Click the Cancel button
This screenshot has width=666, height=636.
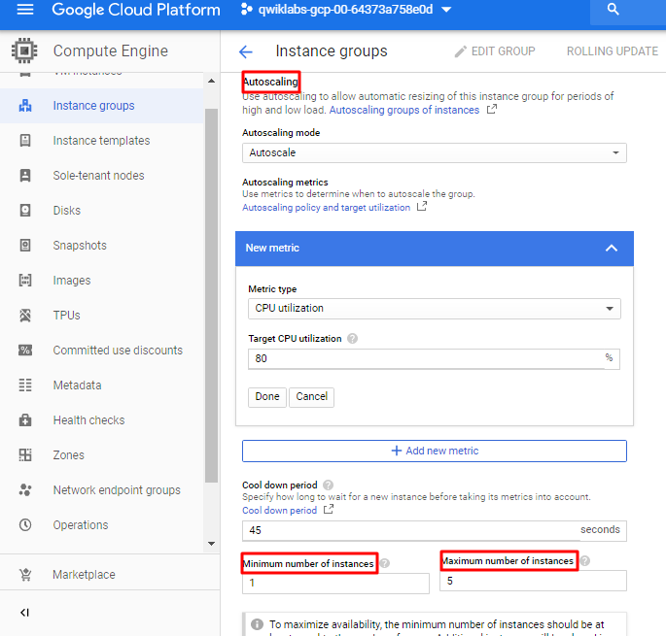coord(311,397)
